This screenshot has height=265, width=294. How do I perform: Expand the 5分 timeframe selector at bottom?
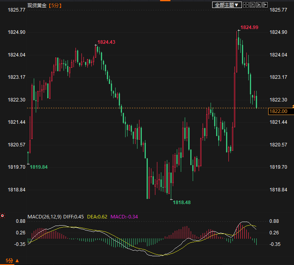click(x=10, y=261)
